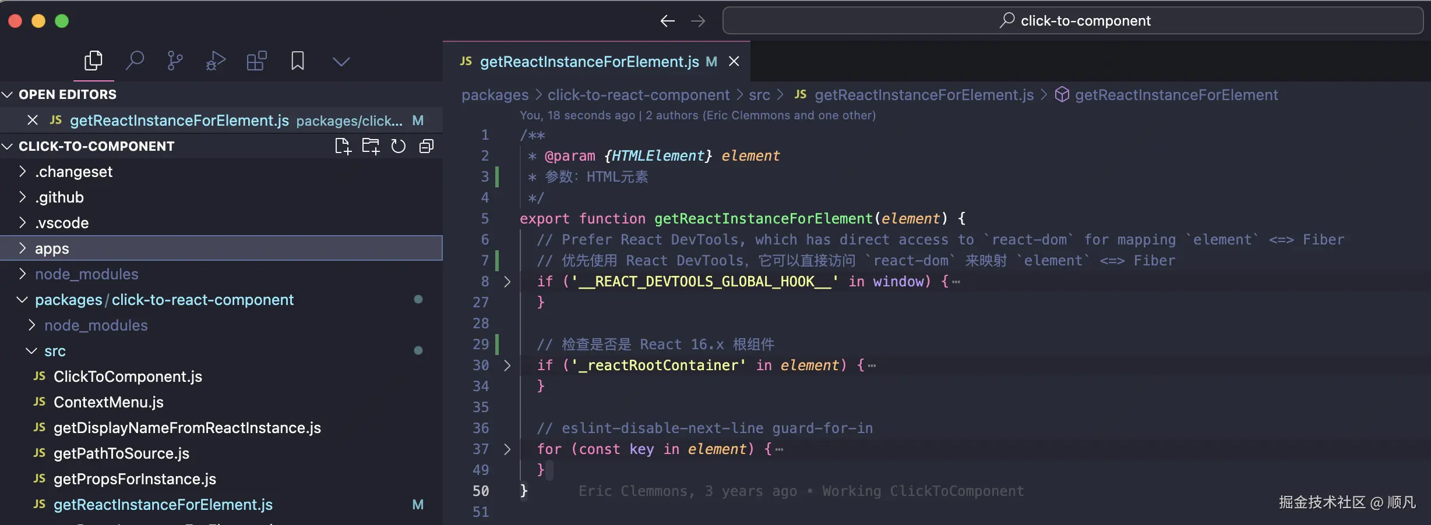Click the HTMLElement type on line 2
Viewport: 1431px width, 525px height.
coord(658,156)
